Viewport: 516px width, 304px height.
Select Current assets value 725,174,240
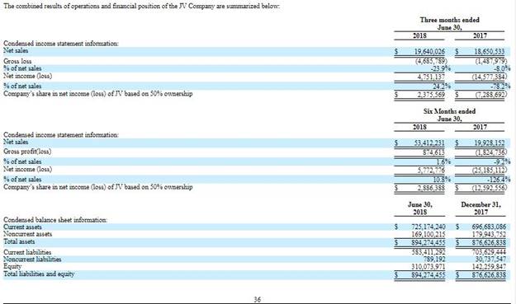[428, 227]
